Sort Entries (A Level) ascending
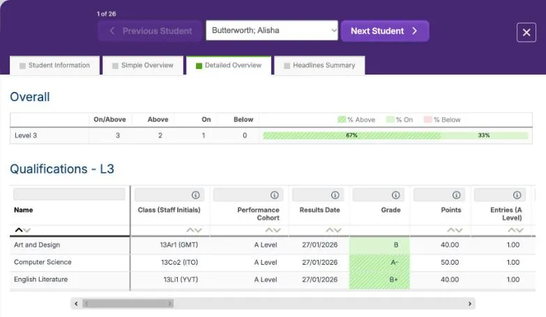This screenshot has width=546, height=317. [x=511, y=230]
